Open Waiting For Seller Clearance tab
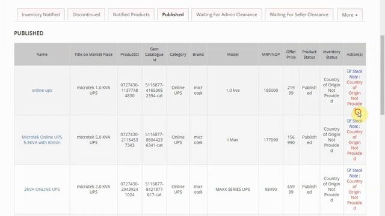385x216 pixels. (299, 14)
